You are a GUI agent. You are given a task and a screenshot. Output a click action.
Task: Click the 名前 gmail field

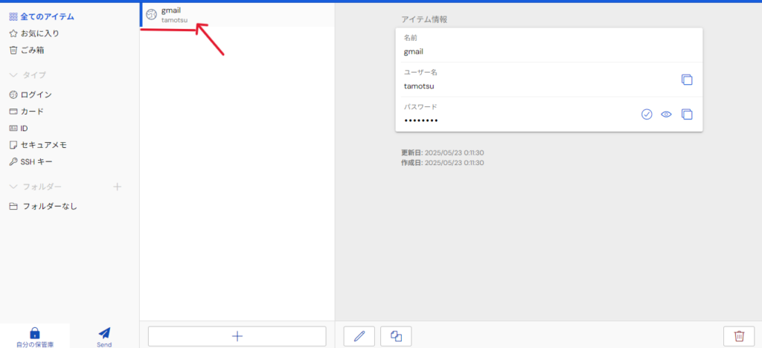tap(549, 45)
